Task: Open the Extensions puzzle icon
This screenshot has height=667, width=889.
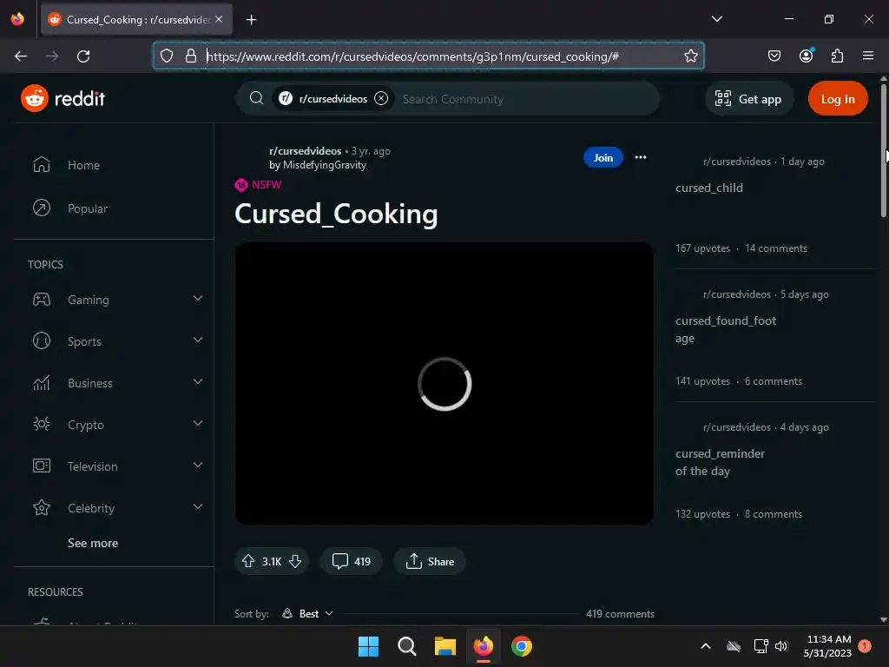Action: click(837, 56)
